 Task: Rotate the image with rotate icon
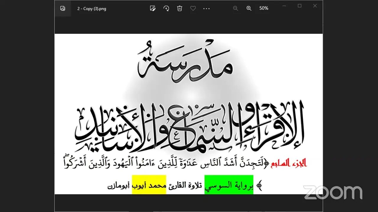click(x=166, y=8)
